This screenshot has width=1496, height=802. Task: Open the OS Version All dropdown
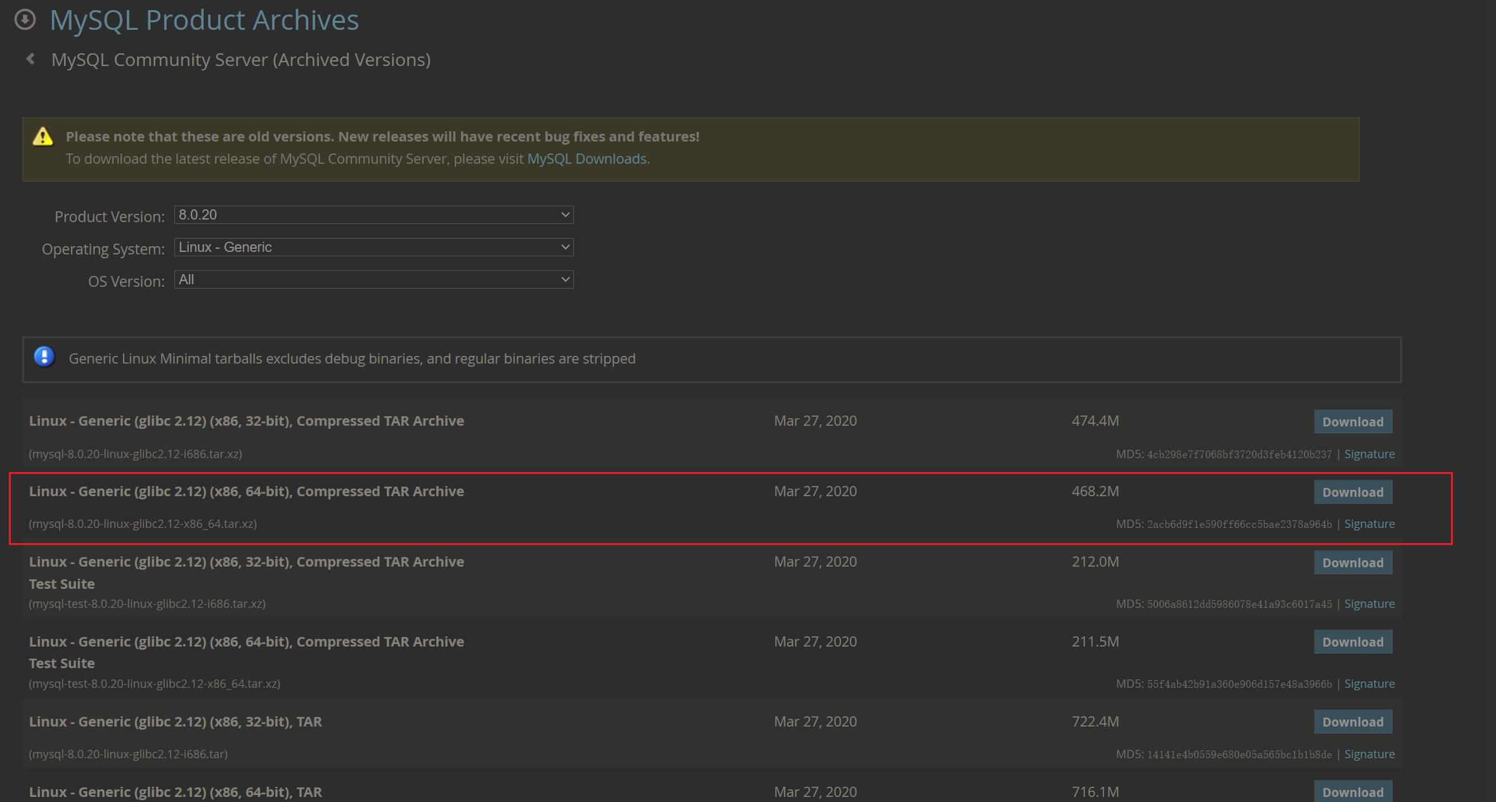click(374, 280)
